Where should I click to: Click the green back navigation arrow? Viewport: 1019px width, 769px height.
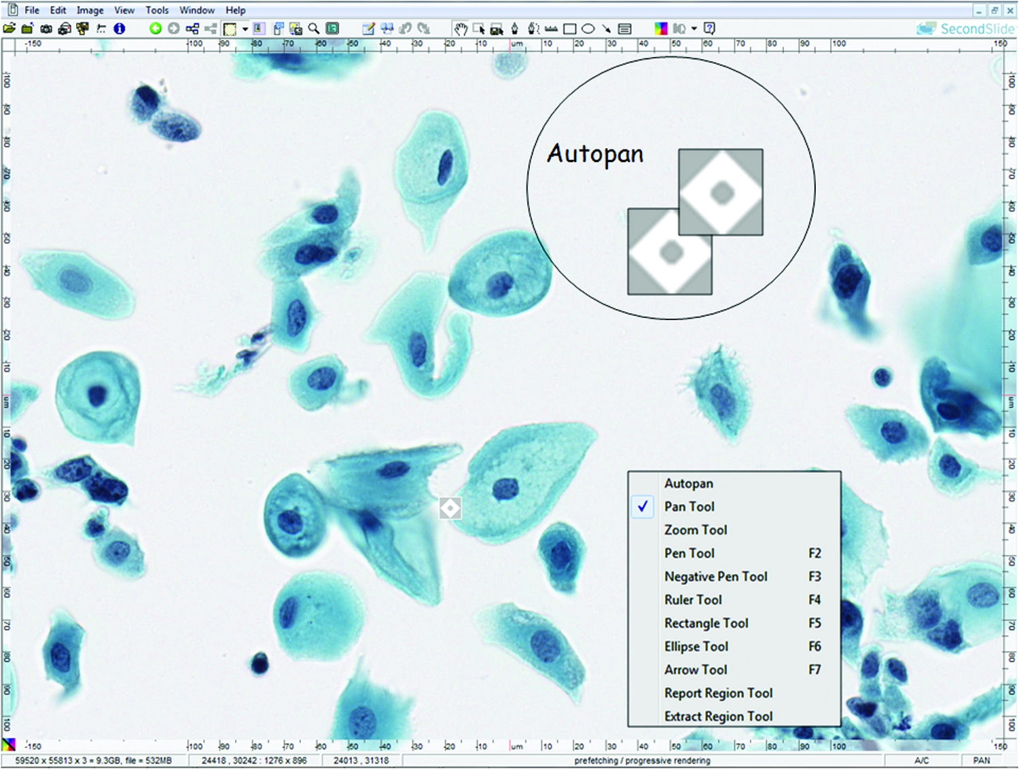tap(156, 29)
